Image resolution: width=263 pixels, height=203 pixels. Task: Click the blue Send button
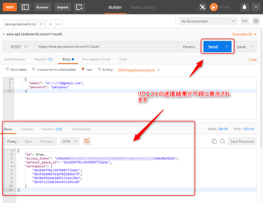(x=213, y=47)
